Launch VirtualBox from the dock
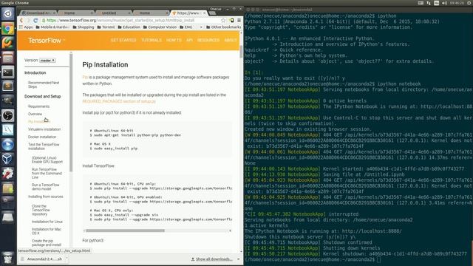The height and width of the screenshot is (266, 473). pyautogui.click(x=8, y=159)
